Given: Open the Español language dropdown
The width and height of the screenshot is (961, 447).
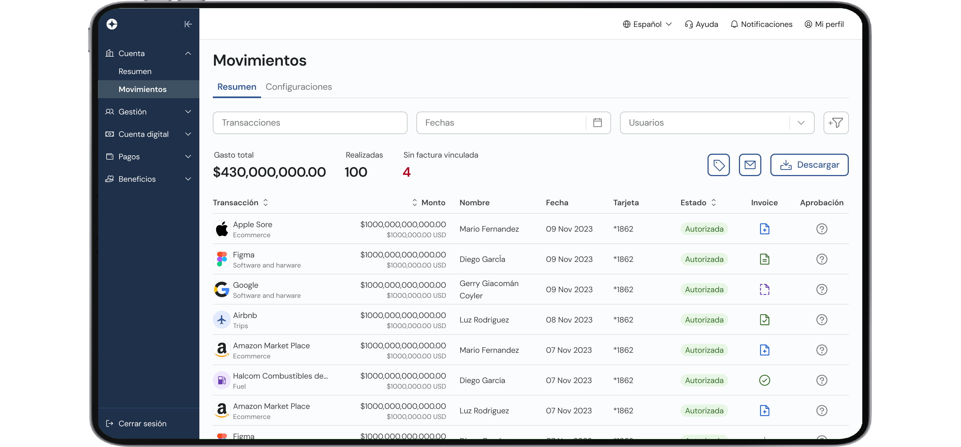Looking at the screenshot, I should point(647,24).
